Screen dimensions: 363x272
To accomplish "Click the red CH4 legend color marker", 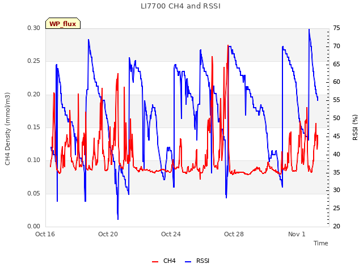I will click(x=155, y=262).
